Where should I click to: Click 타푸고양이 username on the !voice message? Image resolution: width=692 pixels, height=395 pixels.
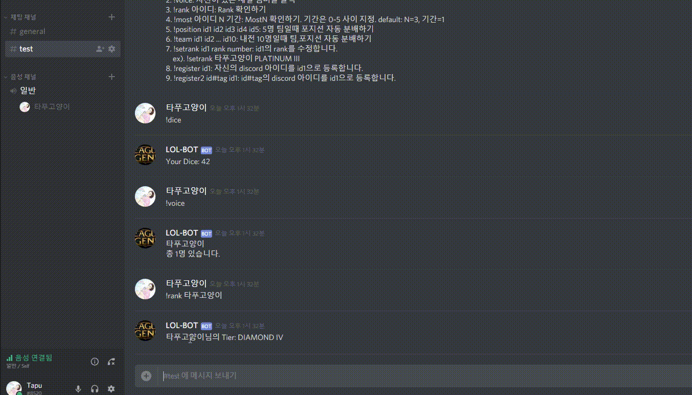[x=186, y=191]
